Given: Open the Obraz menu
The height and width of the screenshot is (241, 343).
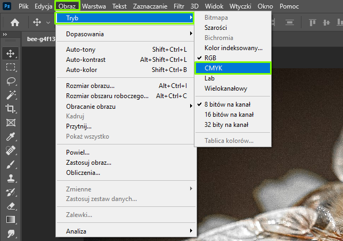Looking at the screenshot, I should pyautogui.click(x=67, y=6).
